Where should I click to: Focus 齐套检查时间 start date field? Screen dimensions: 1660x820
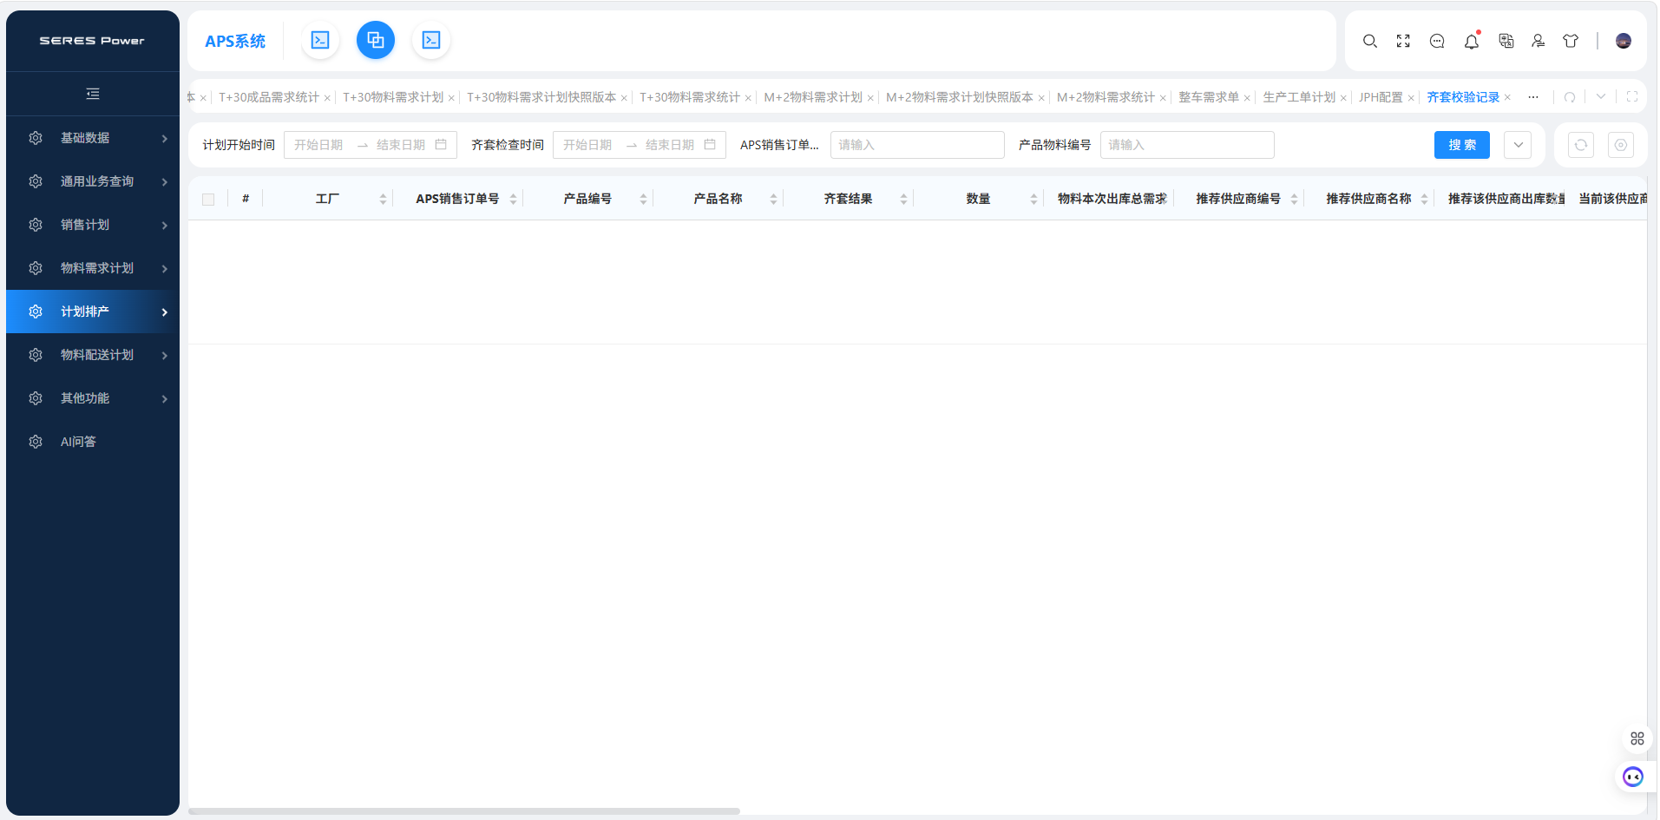point(587,145)
